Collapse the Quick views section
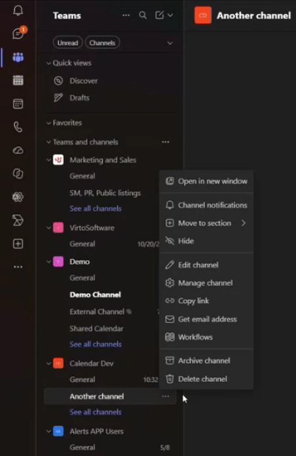The width and height of the screenshot is (296, 456). pyautogui.click(x=48, y=63)
